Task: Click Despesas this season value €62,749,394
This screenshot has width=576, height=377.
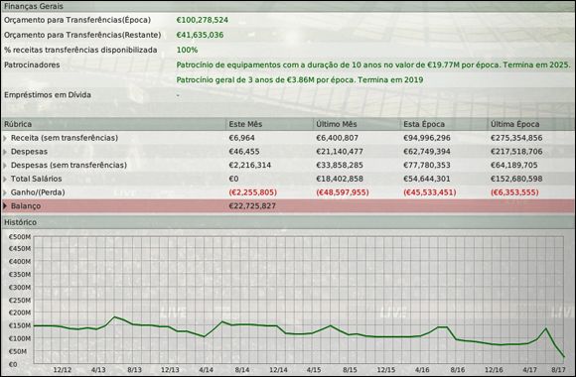Action: (427, 152)
